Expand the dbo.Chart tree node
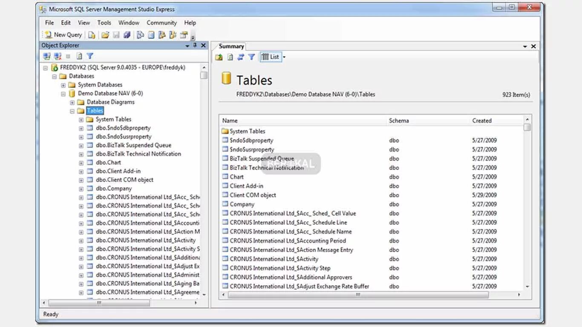582x327 pixels. (81, 163)
